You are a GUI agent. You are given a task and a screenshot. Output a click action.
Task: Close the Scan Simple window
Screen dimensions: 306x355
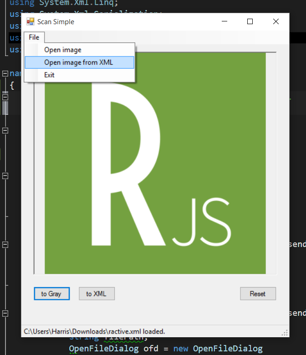276,21
